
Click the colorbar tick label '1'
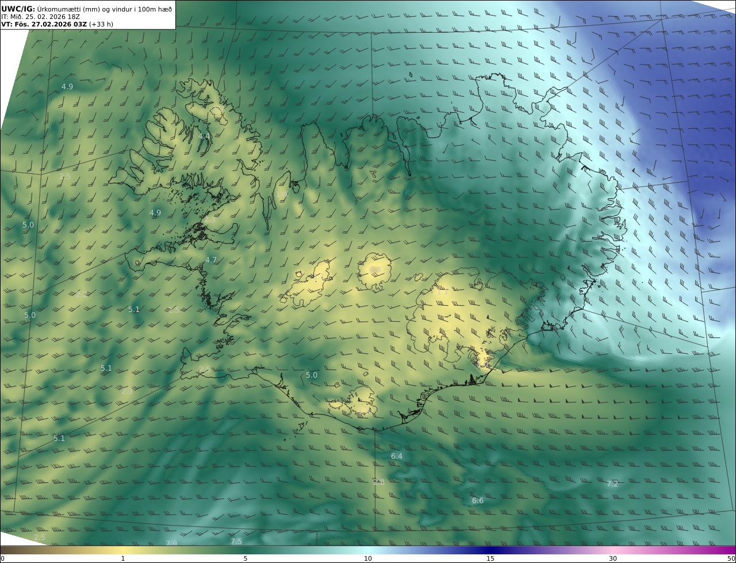(123, 558)
